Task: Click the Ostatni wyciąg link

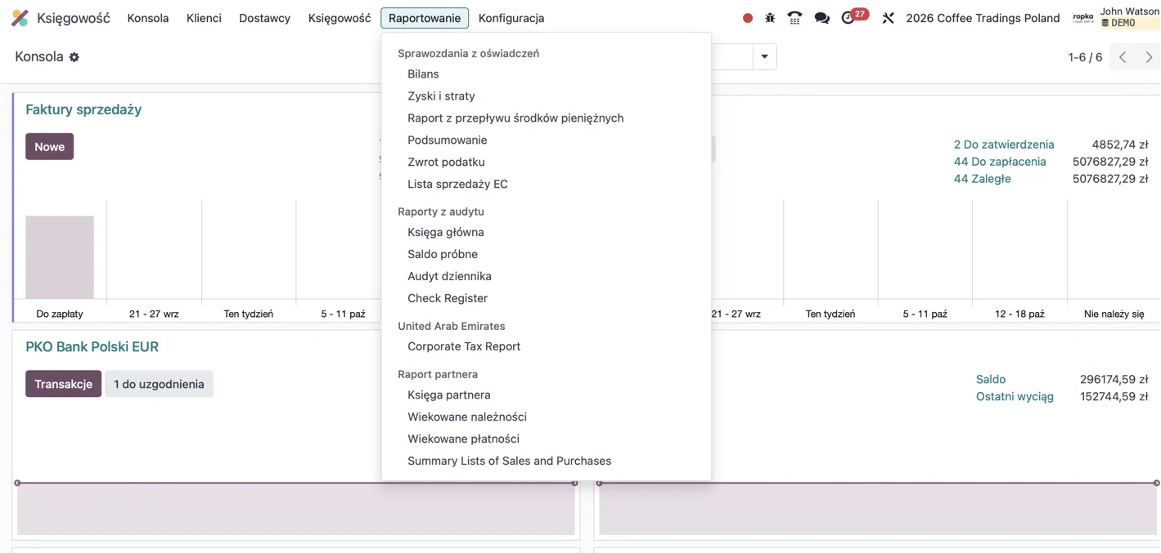Action: pyautogui.click(x=1015, y=397)
